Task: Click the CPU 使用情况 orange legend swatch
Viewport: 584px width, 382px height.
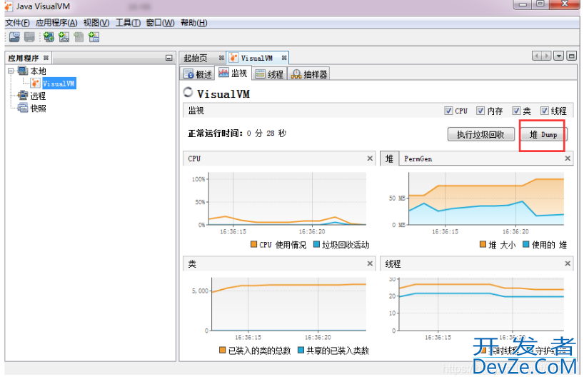Action: click(x=253, y=244)
